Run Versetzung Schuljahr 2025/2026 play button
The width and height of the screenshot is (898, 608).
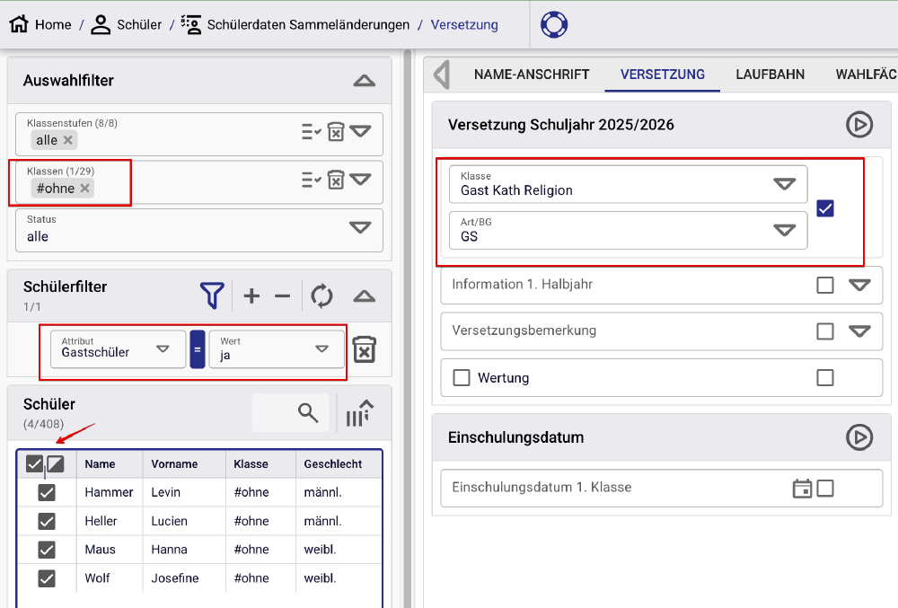[859, 125]
